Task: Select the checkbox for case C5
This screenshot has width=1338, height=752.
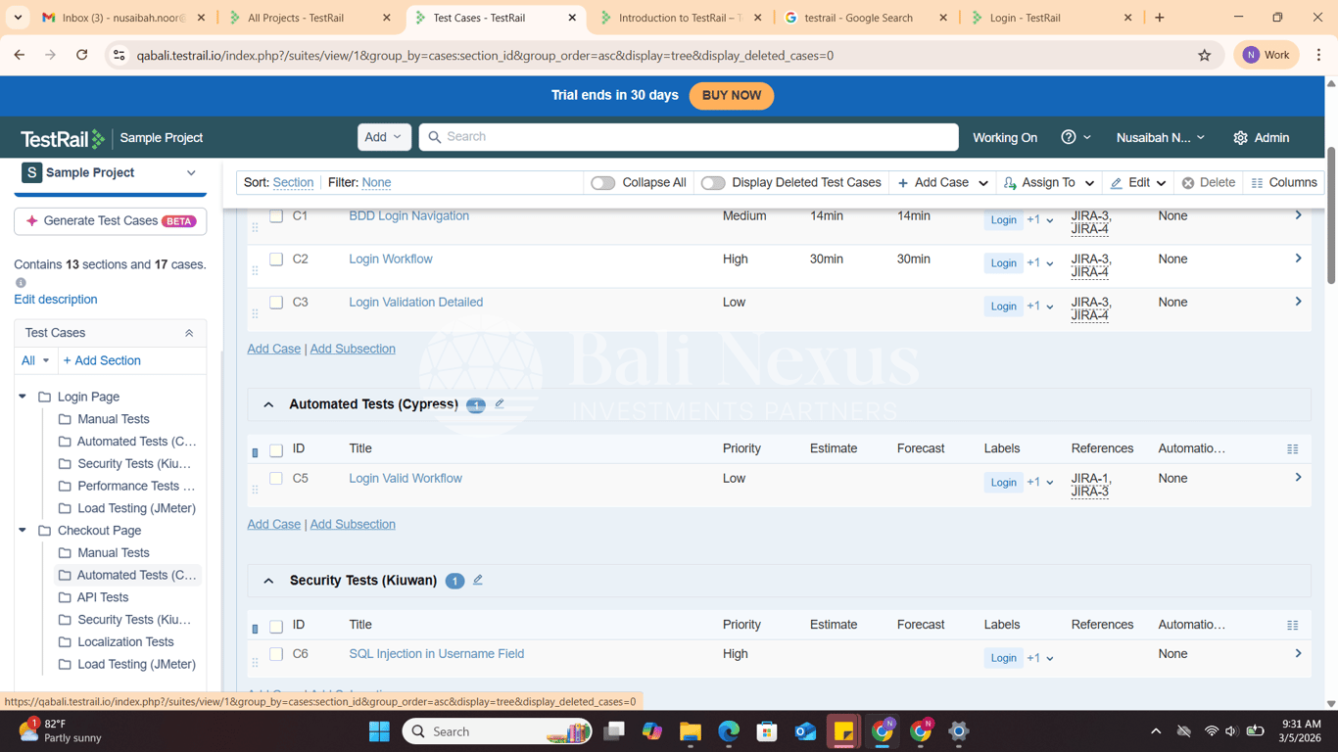Action: [x=276, y=479]
